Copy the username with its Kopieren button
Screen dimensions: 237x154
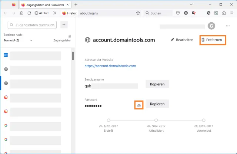click(157, 84)
